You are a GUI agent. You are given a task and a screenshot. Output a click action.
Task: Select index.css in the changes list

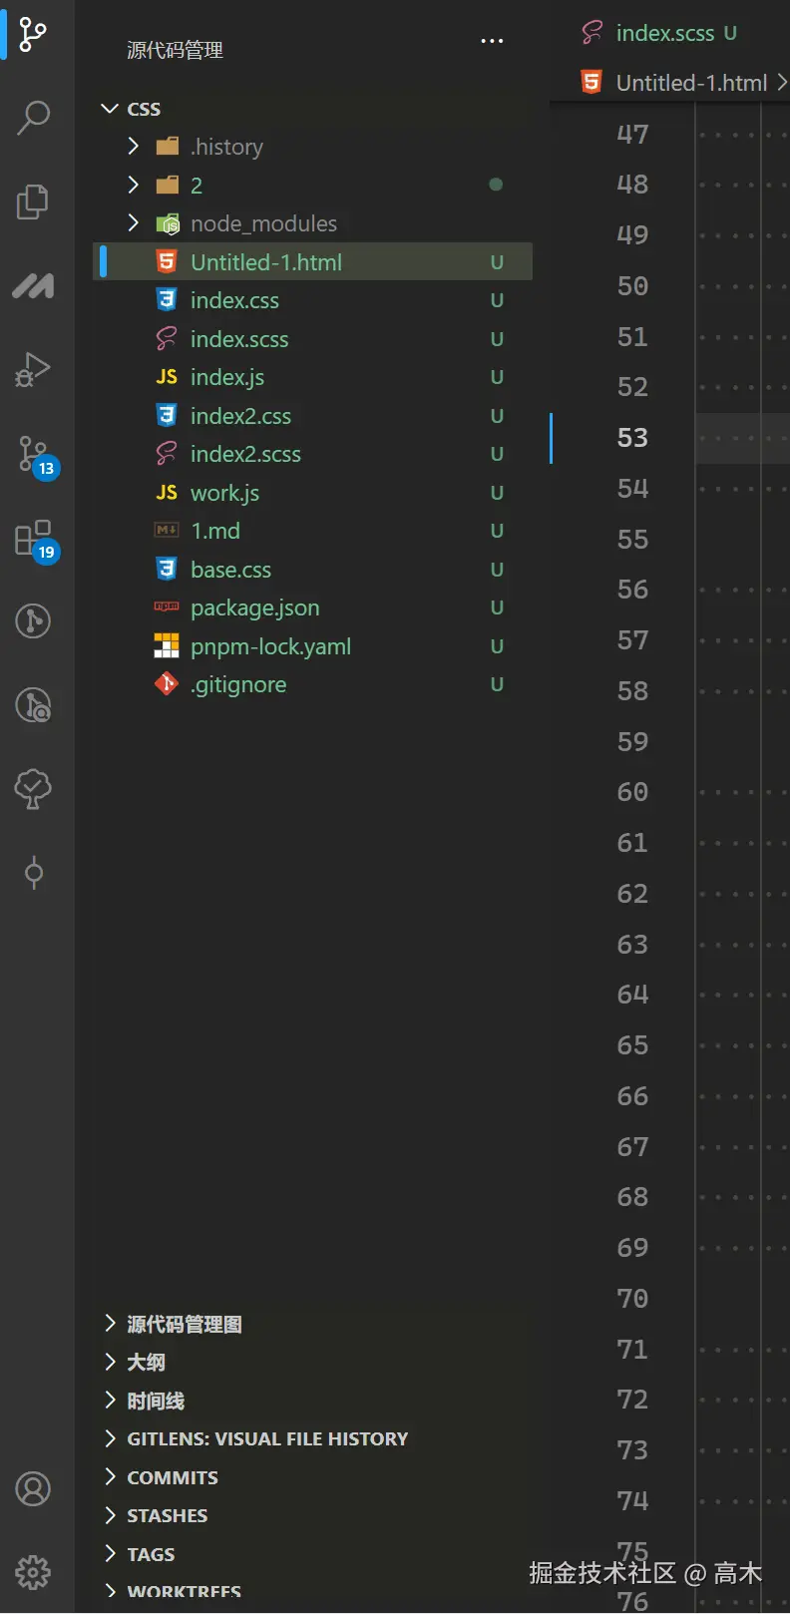point(234,300)
